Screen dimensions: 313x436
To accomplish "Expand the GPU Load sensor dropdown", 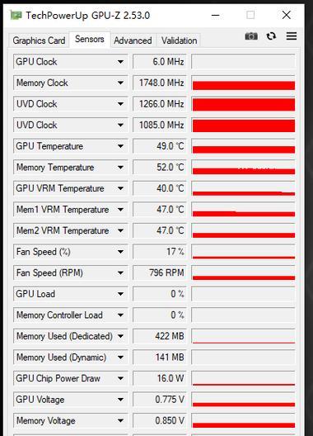I will (120, 294).
